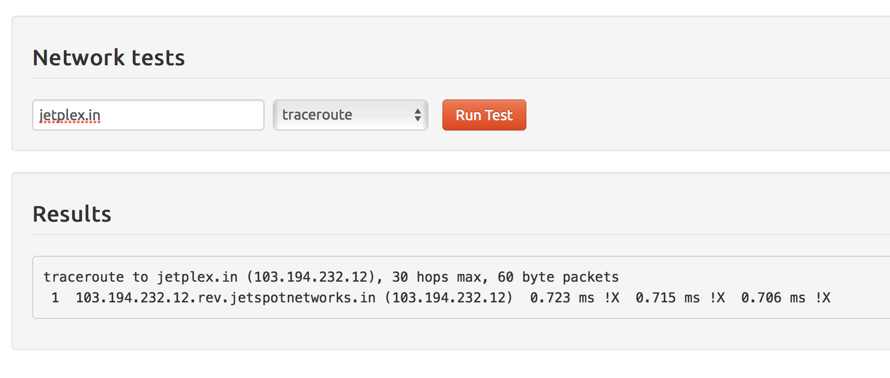Click the Network tests heading

pos(109,57)
